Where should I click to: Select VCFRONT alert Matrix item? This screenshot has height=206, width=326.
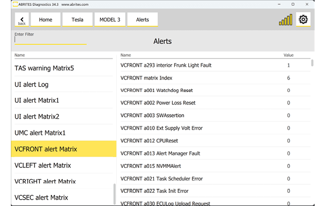46,149
